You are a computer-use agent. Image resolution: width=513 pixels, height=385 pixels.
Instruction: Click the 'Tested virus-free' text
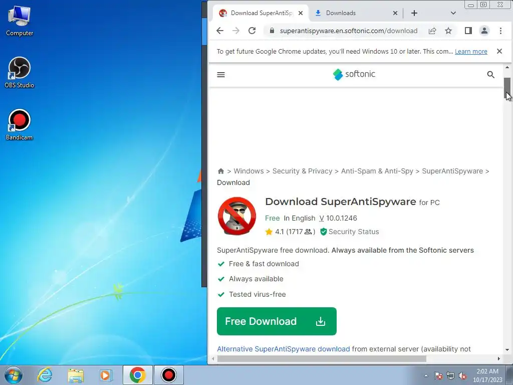tap(257, 294)
